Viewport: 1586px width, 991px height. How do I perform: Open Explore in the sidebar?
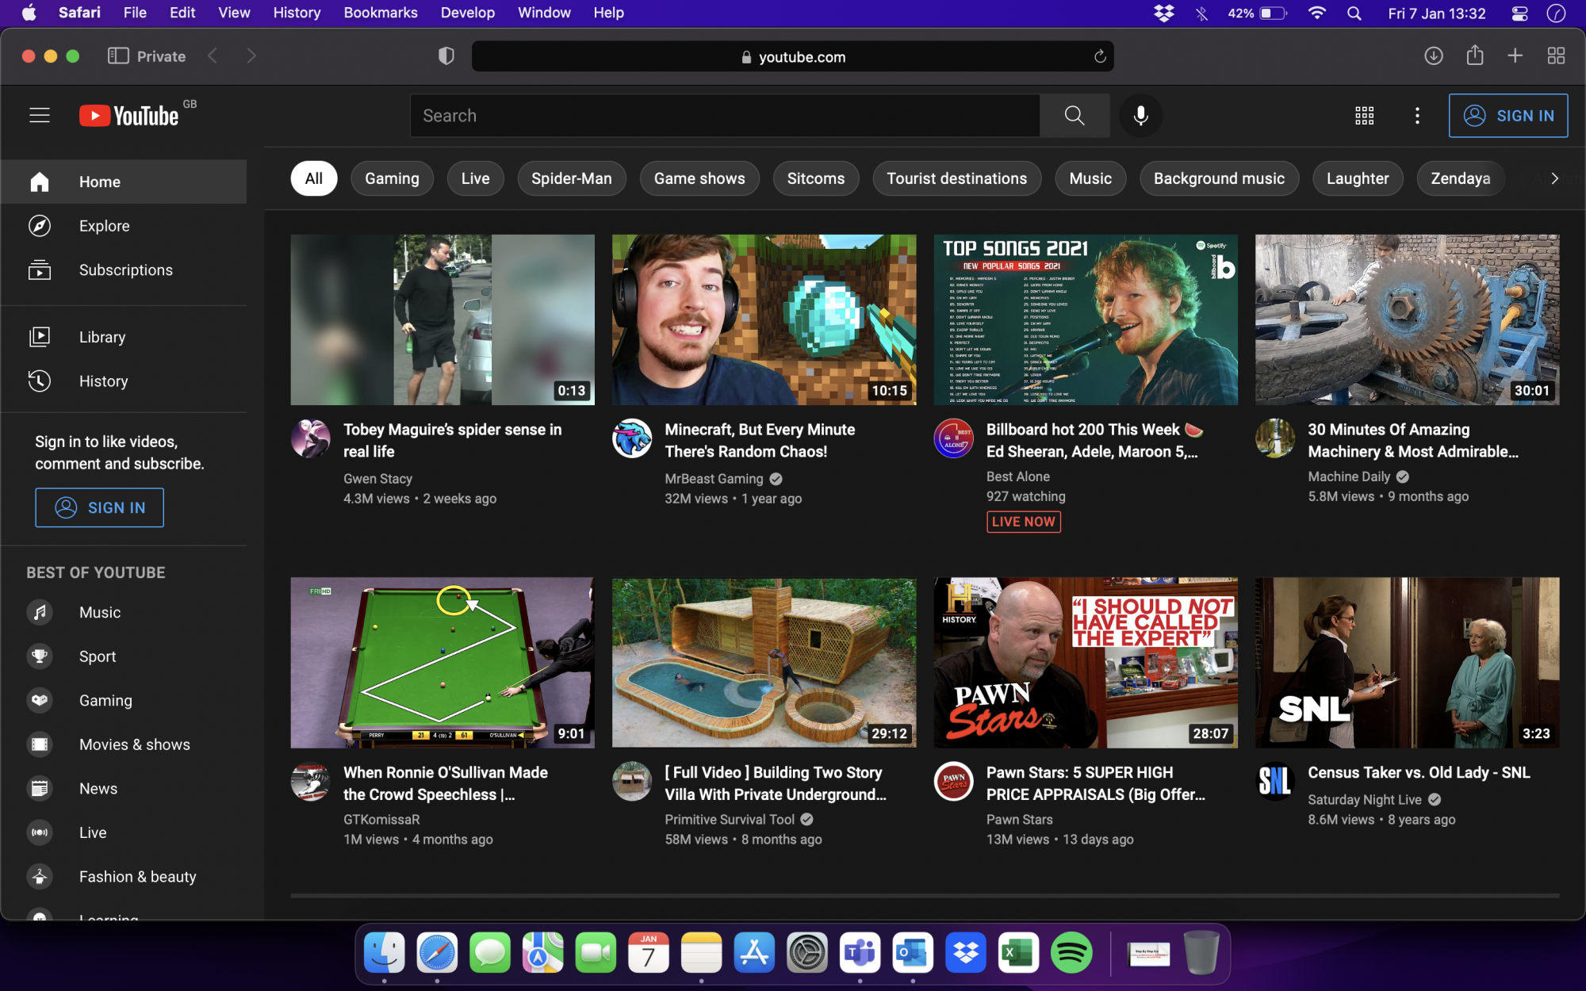coord(104,226)
